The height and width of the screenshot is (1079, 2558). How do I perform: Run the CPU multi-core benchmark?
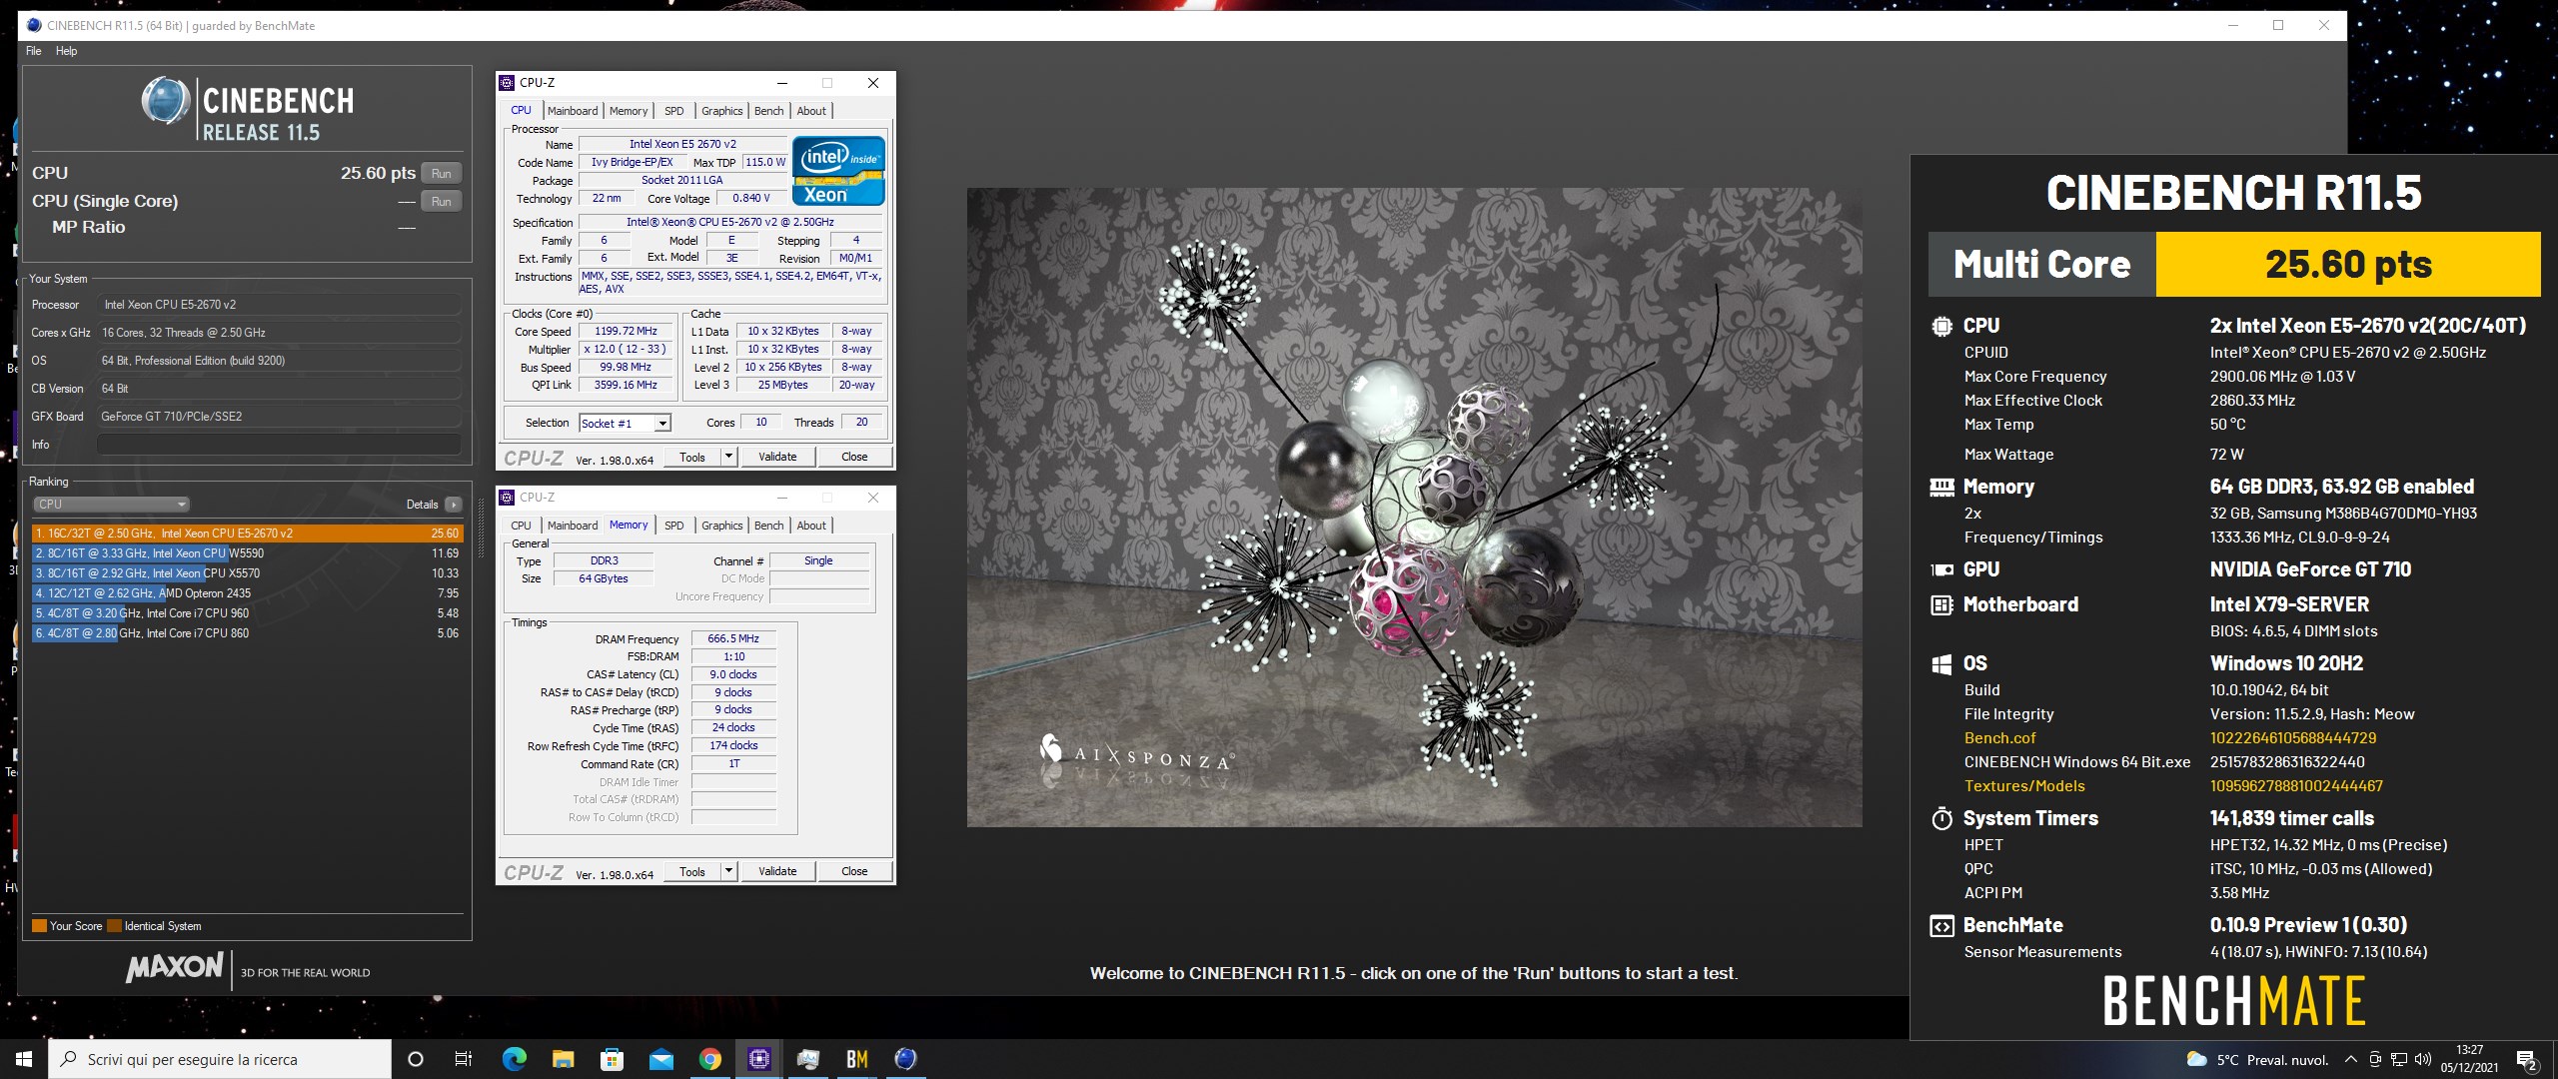(x=441, y=173)
